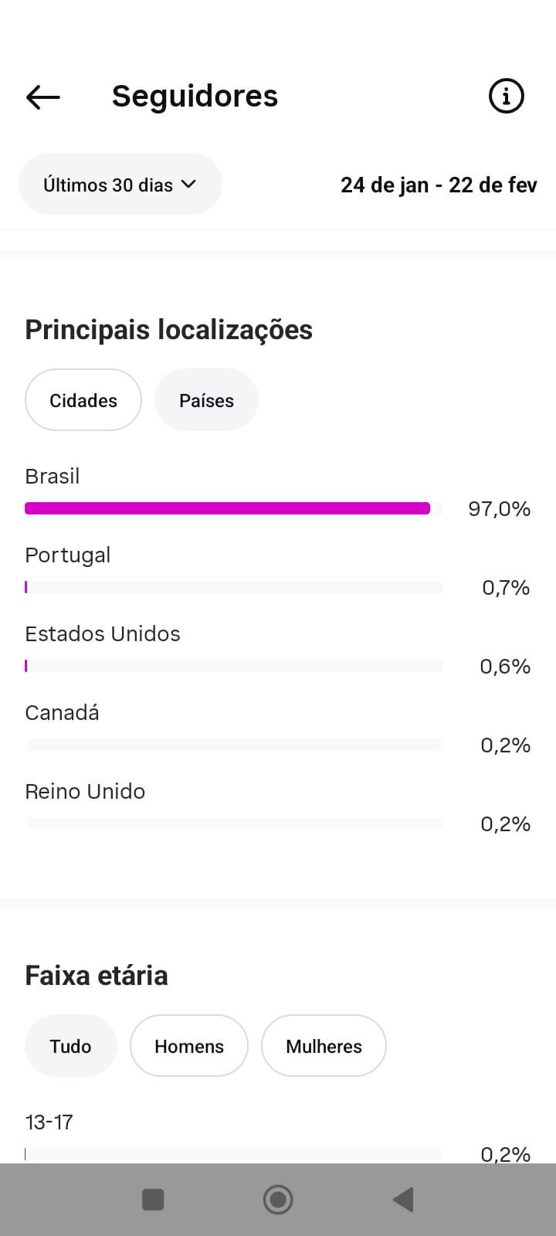Tap the Seguidores page title

click(195, 97)
